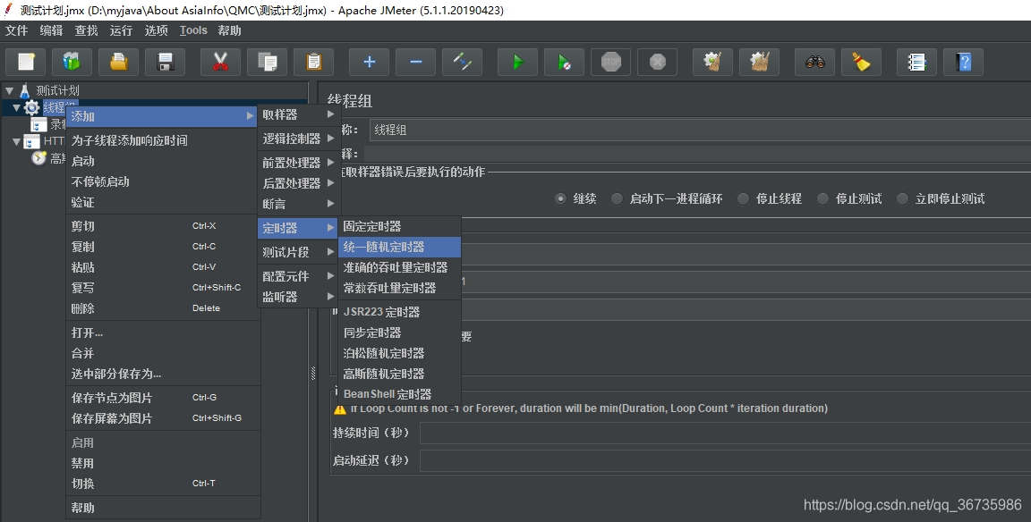
Task: Open the 选项 menu
Action: point(156,30)
